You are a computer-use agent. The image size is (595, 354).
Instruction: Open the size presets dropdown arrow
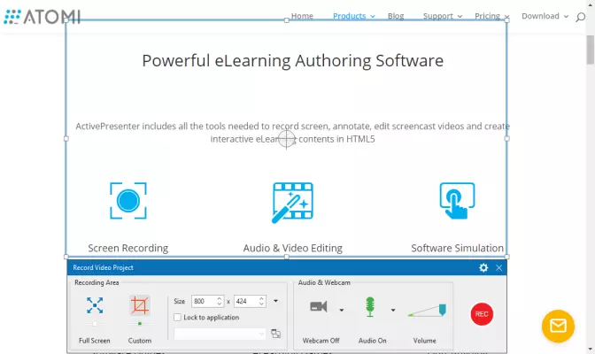tap(276, 301)
